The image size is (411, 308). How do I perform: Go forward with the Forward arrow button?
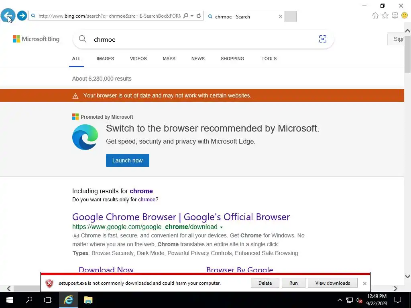[22, 16]
